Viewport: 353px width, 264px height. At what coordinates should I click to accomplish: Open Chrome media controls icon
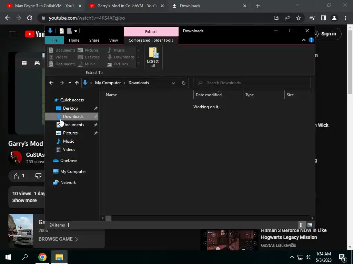pos(312,18)
